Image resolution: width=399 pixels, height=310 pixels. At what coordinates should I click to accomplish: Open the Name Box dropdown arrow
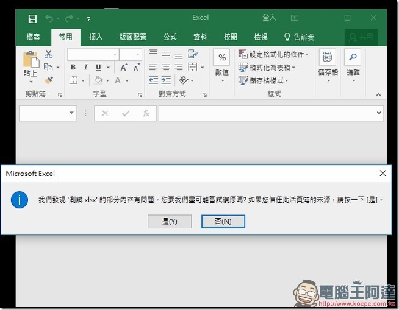(x=72, y=113)
